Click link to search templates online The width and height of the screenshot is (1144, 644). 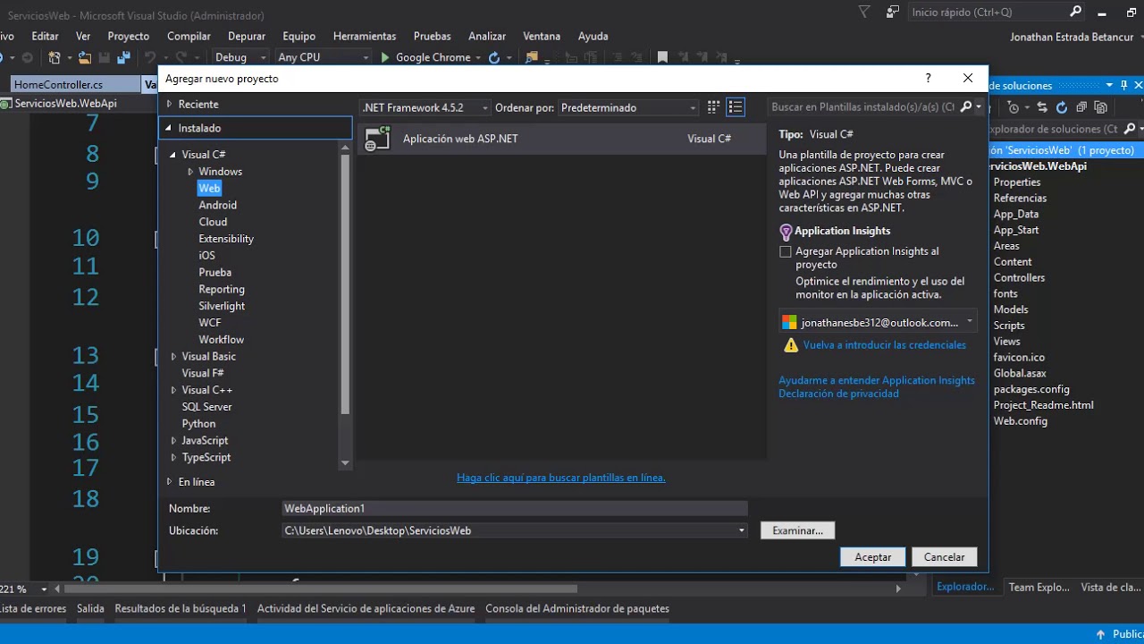pyautogui.click(x=561, y=478)
